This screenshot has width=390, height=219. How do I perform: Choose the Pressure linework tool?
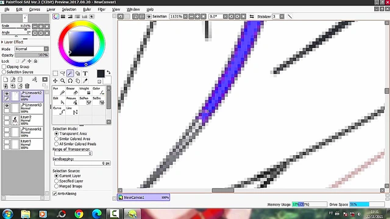point(72,101)
